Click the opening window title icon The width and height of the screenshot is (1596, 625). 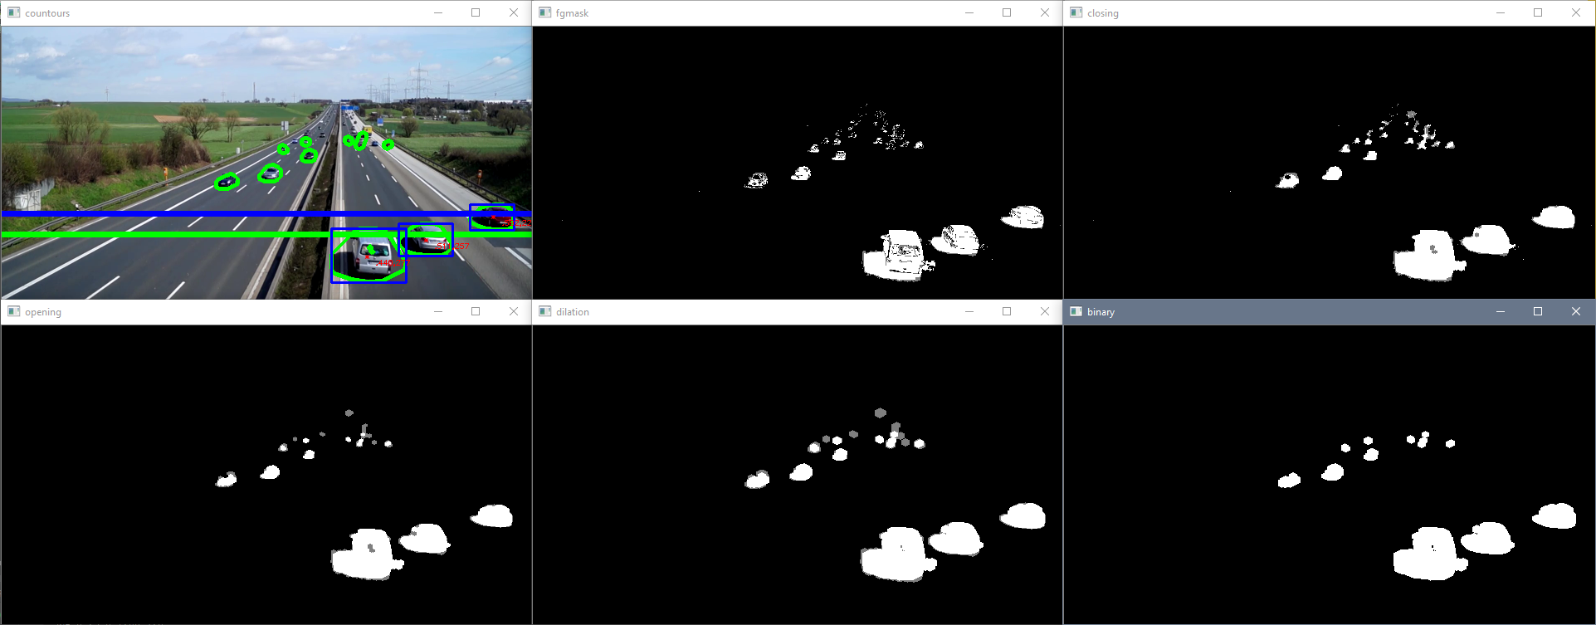pyautogui.click(x=13, y=311)
